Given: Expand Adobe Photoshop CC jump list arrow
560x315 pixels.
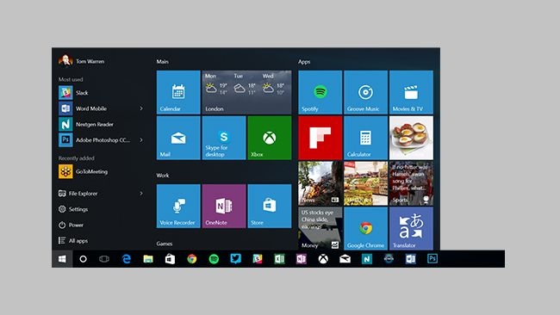Looking at the screenshot, I should [x=141, y=139].
